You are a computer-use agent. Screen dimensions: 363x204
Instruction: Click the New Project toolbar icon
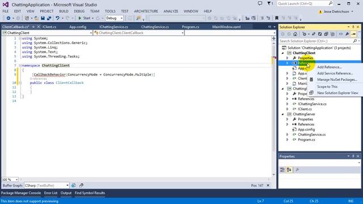[x=27, y=18]
